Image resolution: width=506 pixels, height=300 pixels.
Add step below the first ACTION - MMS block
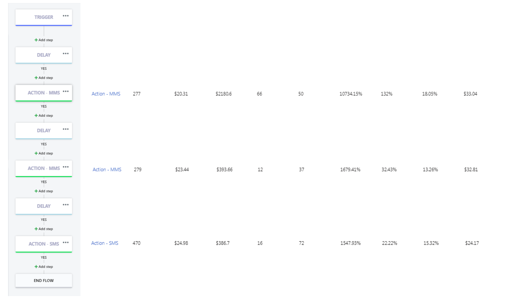click(44, 116)
